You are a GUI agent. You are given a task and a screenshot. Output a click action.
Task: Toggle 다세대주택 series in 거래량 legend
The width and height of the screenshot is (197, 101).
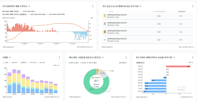pos(22,63)
